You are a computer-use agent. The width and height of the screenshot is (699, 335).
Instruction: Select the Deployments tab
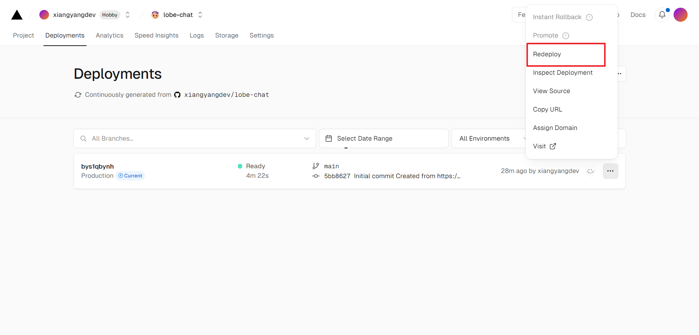click(65, 35)
